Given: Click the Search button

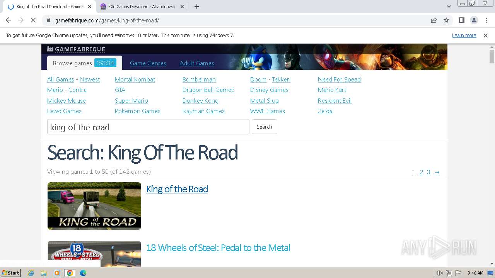Looking at the screenshot, I should coord(265,127).
